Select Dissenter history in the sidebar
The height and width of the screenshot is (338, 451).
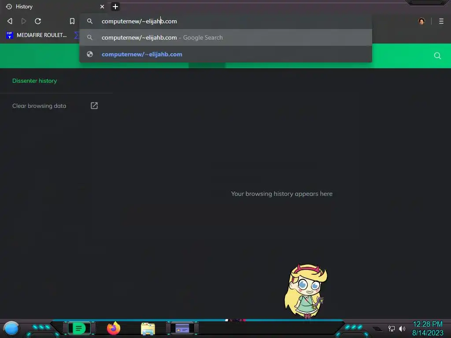(x=34, y=81)
